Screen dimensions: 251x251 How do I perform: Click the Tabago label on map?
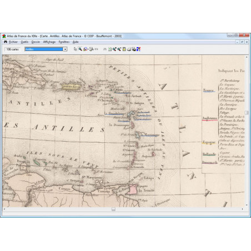(149, 178)
